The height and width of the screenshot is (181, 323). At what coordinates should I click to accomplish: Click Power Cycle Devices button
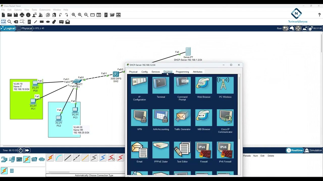[x=21, y=150]
